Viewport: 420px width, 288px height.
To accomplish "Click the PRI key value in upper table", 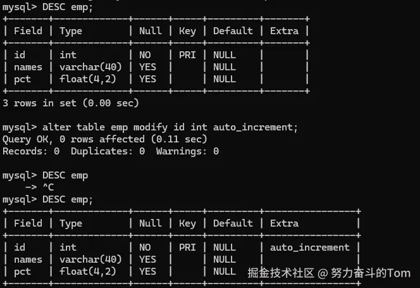I will [x=187, y=54].
